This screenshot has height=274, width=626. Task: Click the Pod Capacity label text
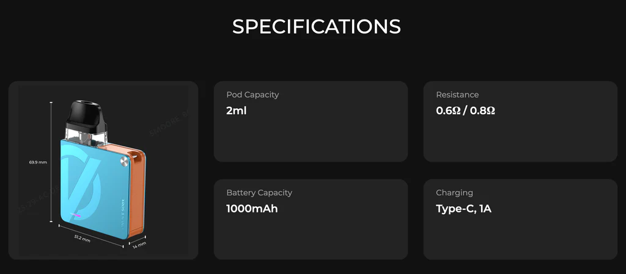(x=252, y=95)
